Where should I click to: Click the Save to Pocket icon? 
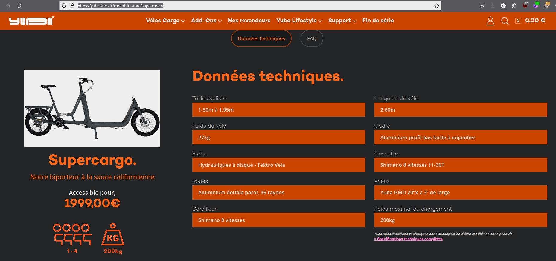click(482, 6)
